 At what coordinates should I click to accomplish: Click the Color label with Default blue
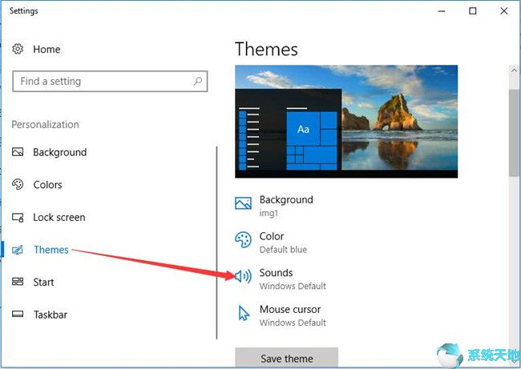coord(272,236)
